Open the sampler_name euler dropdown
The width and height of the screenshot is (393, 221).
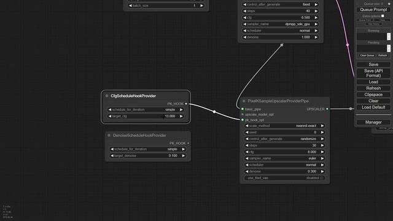tap(285, 158)
